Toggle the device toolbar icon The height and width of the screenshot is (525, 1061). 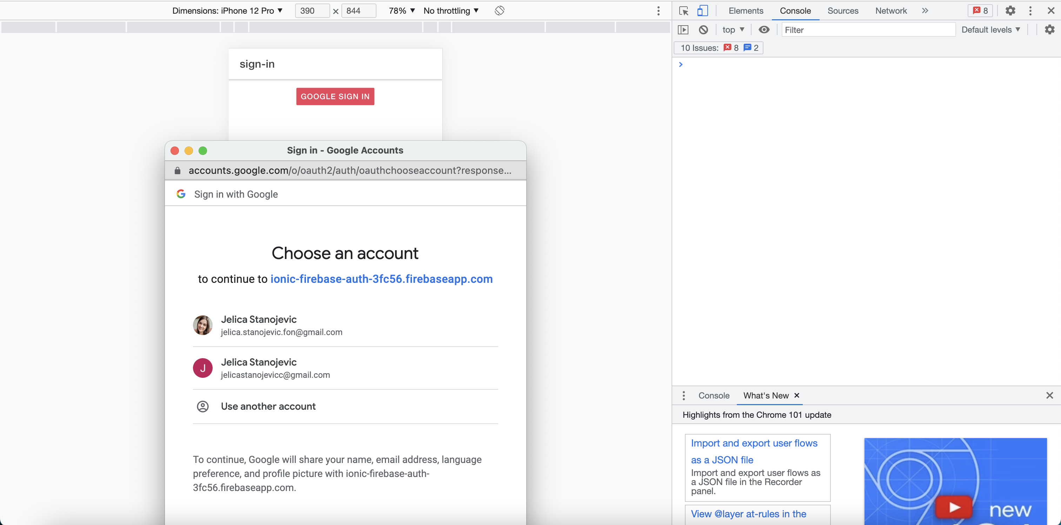(x=703, y=11)
